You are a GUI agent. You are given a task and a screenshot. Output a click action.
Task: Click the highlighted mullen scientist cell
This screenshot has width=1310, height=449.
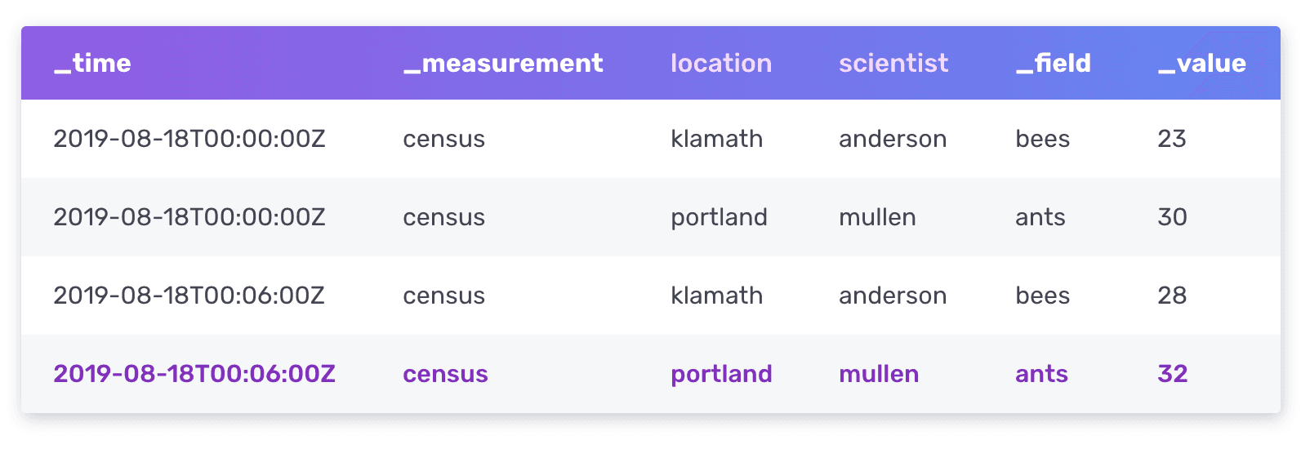tap(879, 374)
